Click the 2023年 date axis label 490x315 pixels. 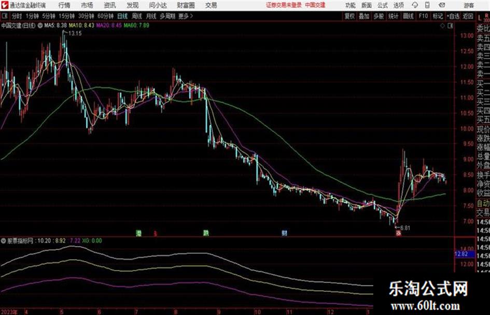click(9, 312)
